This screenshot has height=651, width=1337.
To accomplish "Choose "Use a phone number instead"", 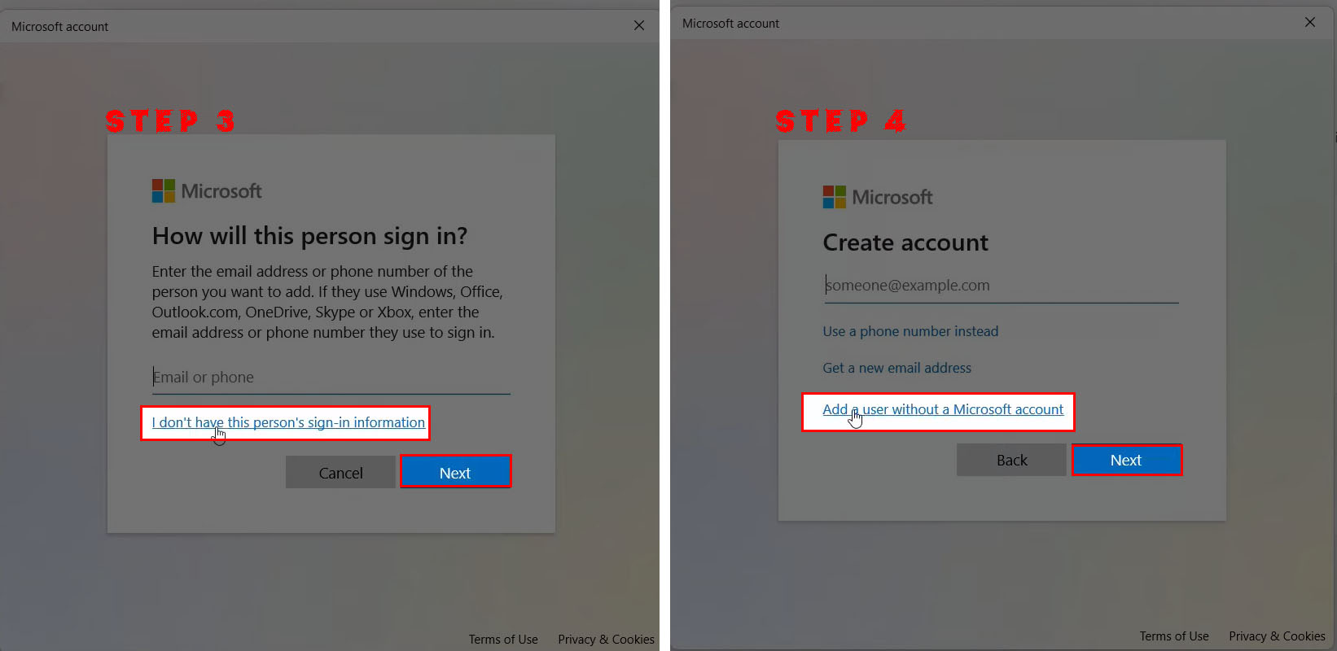I will (x=910, y=331).
